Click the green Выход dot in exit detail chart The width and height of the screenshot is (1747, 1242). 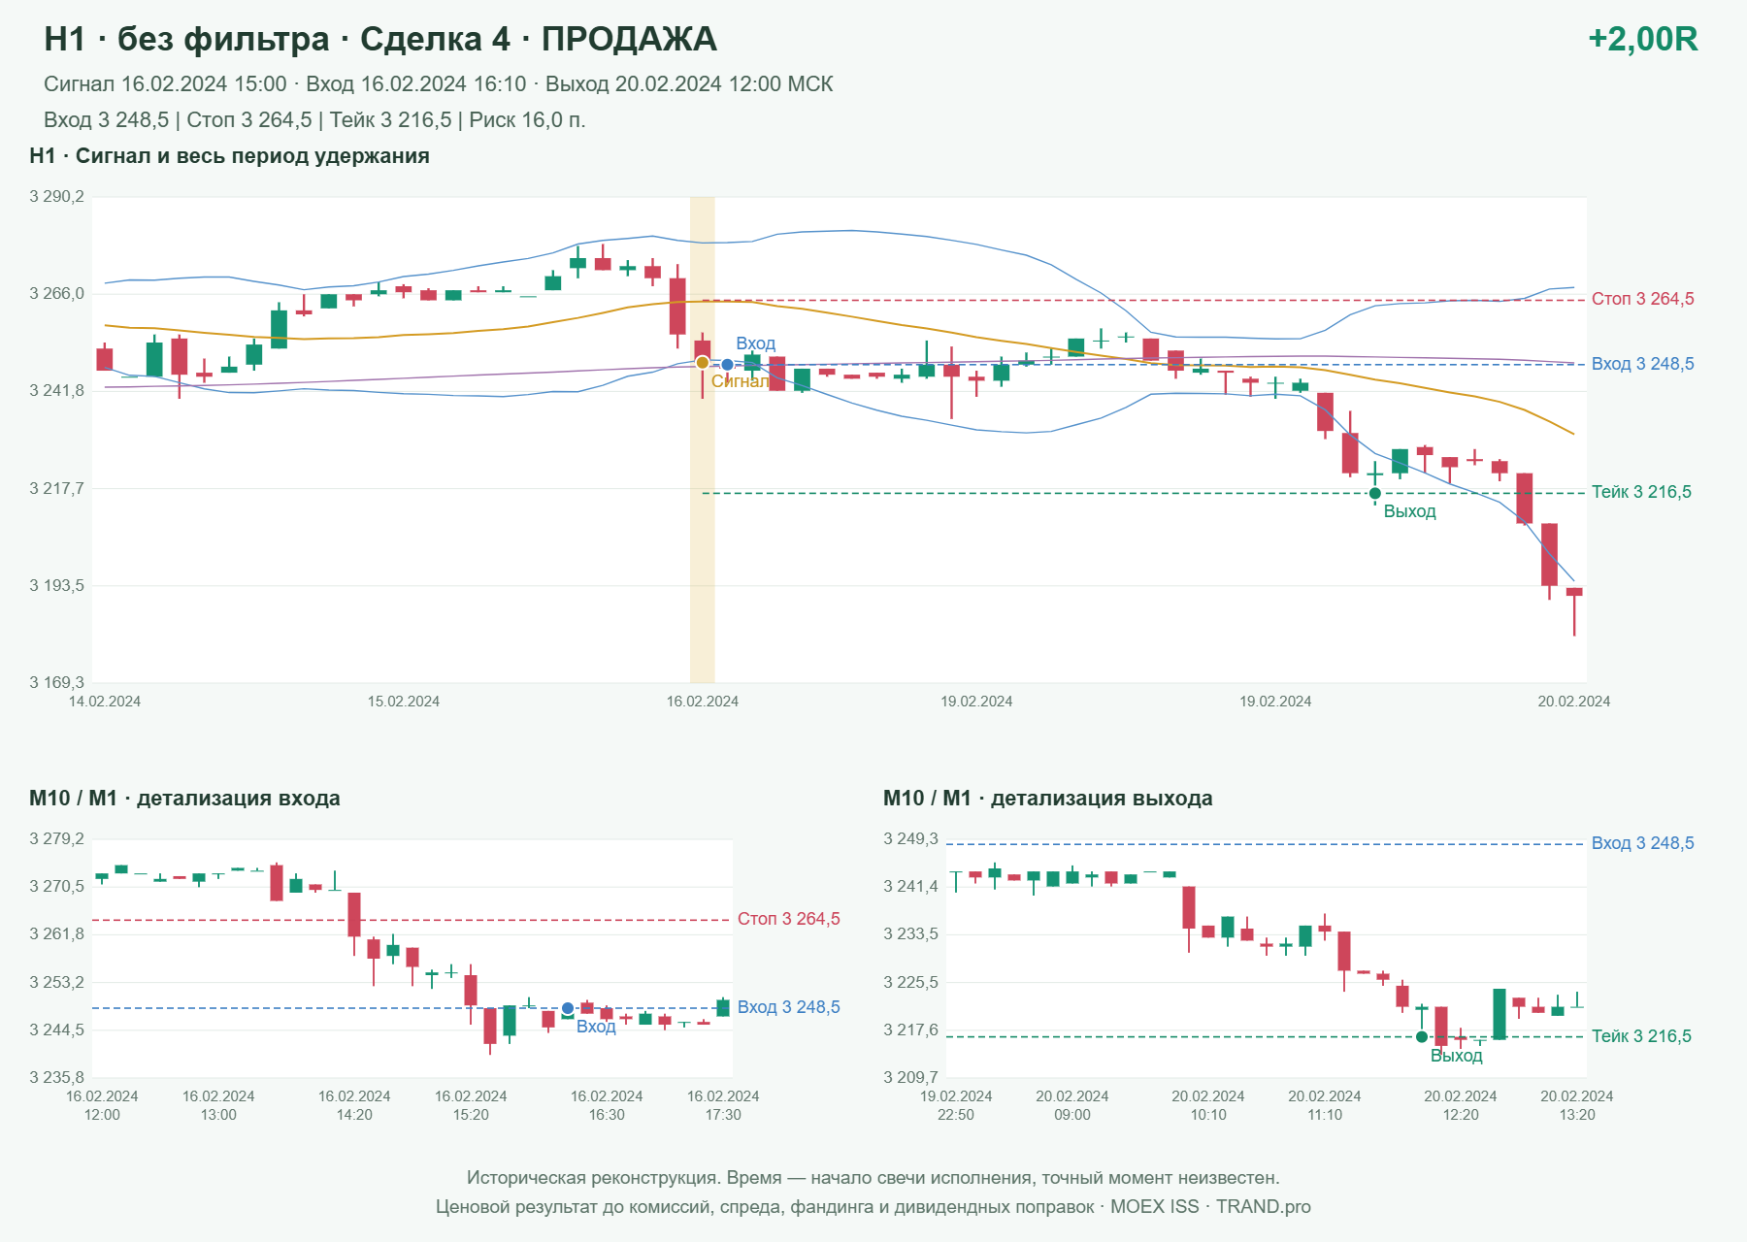tap(1422, 1037)
